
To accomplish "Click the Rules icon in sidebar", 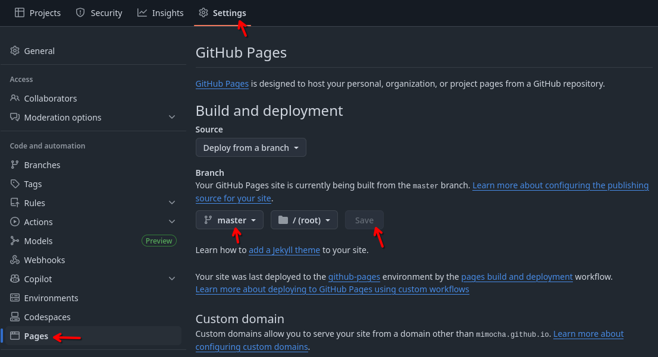I will click(x=15, y=203).
